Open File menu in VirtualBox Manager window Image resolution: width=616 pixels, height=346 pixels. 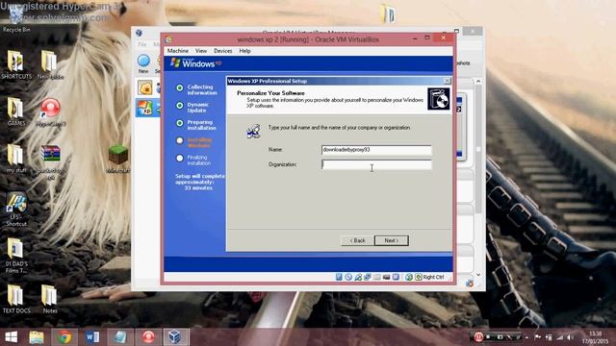point(142,45)
